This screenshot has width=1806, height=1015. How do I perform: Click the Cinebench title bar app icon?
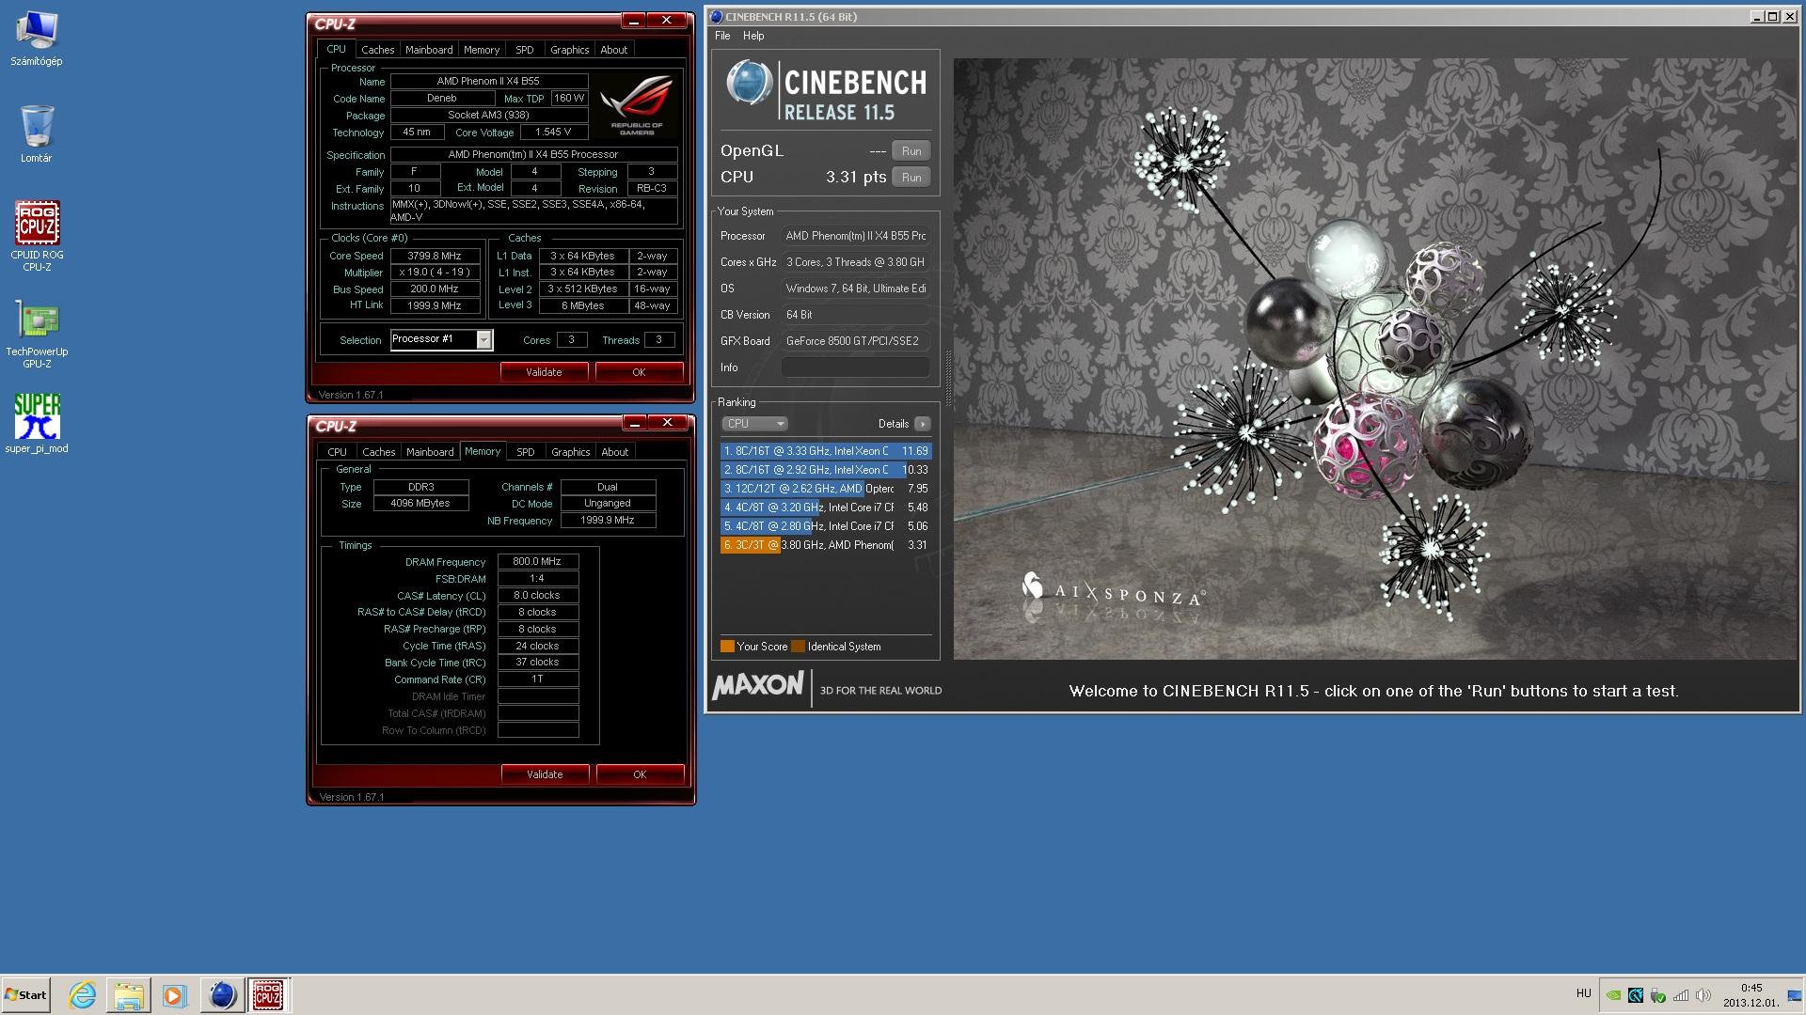point(716,16)
